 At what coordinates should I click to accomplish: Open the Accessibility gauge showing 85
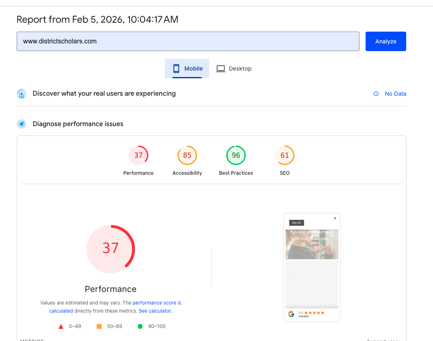(187, 155)
